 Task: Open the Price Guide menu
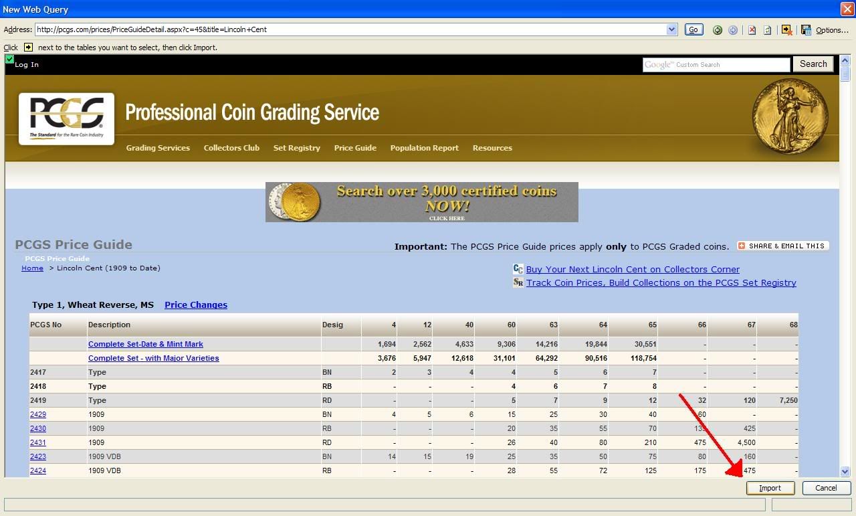[355, 148]
